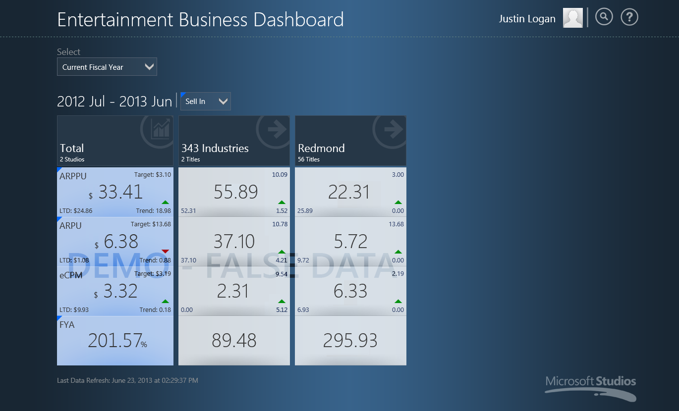
Task: Click the green arrow beside 2.31
Action: (282, 301)
